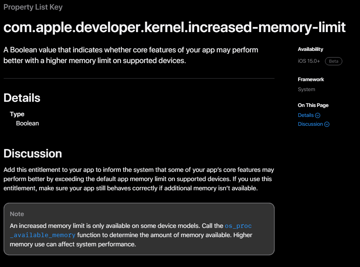Click the large Details section heading
This screenshot has width=360, height=267.
pos(22,98)
